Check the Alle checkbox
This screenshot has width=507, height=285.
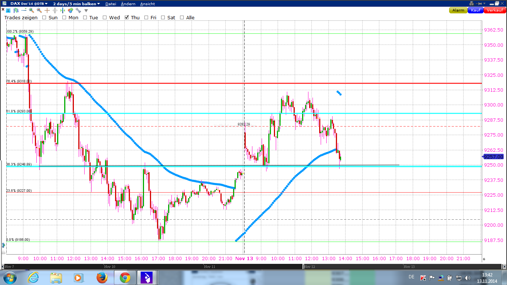(x=181, y=17)
